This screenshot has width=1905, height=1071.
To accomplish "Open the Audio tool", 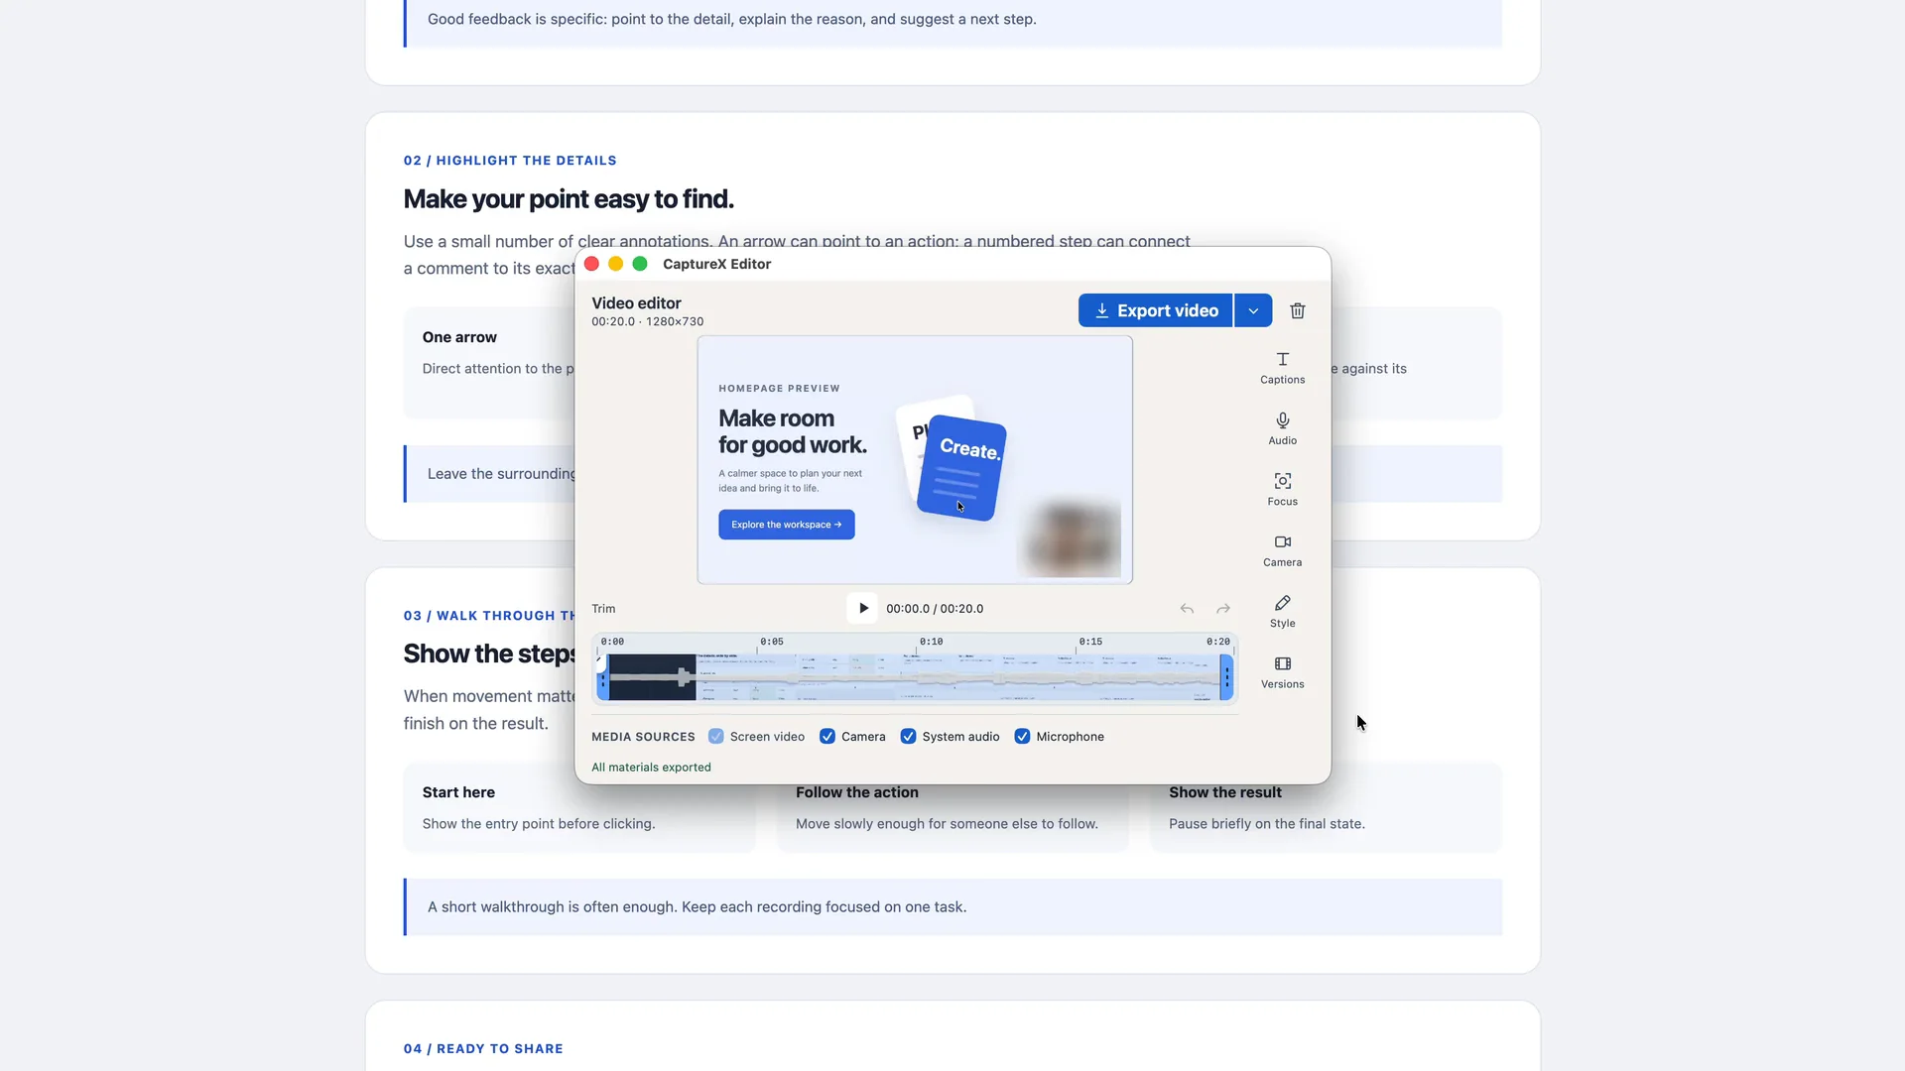I will pyautogui.click(x=1282, y=428).
